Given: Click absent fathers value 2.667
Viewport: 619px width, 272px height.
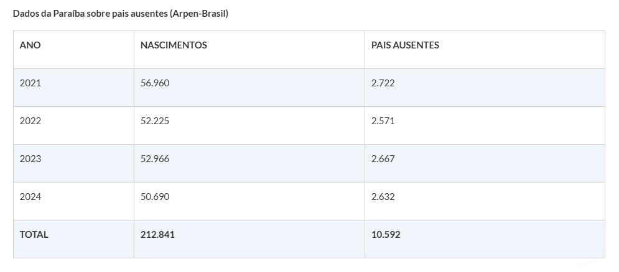Looking at the screenshot, I should [x=383, y=159].
